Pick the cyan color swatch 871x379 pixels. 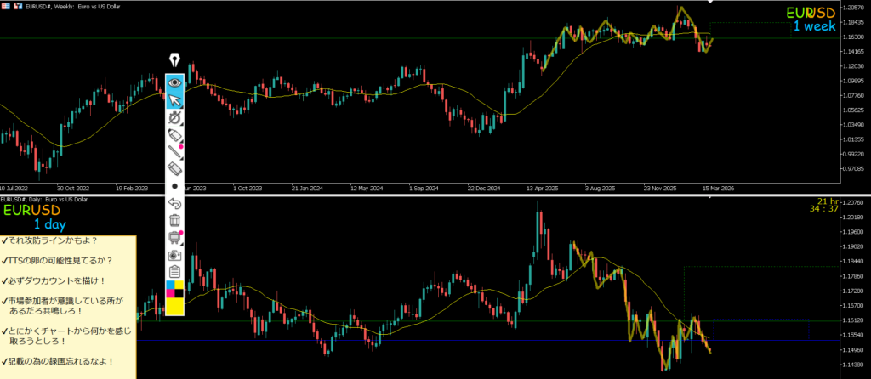[169, 285]
